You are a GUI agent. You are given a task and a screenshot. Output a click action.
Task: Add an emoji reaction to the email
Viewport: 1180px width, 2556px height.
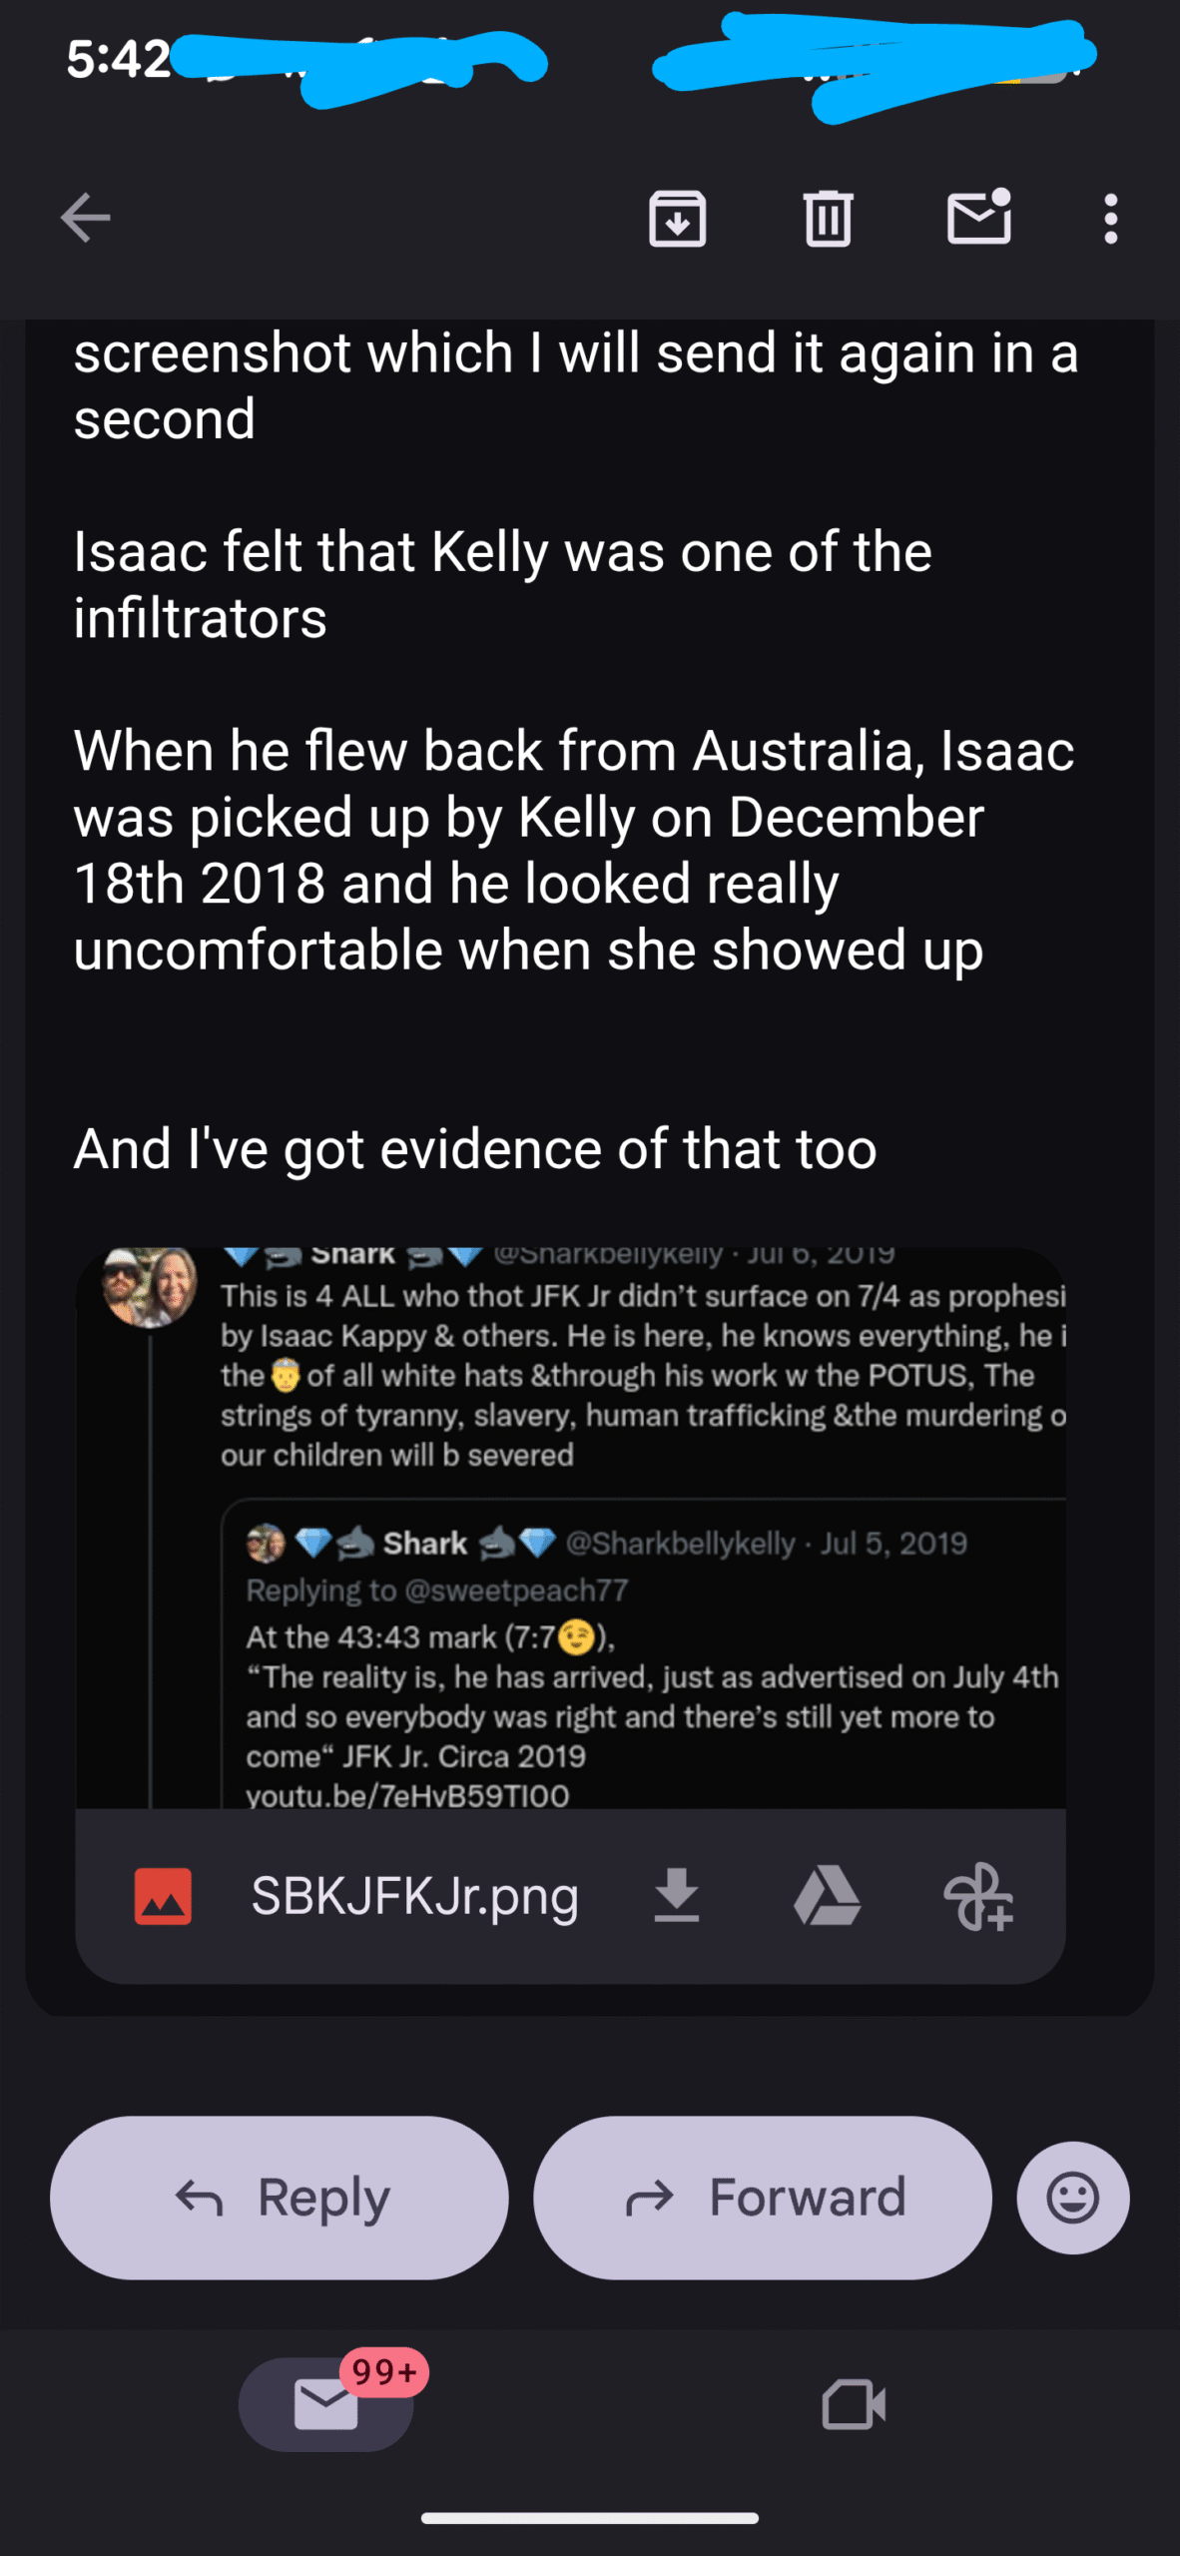[1073, 2197]
